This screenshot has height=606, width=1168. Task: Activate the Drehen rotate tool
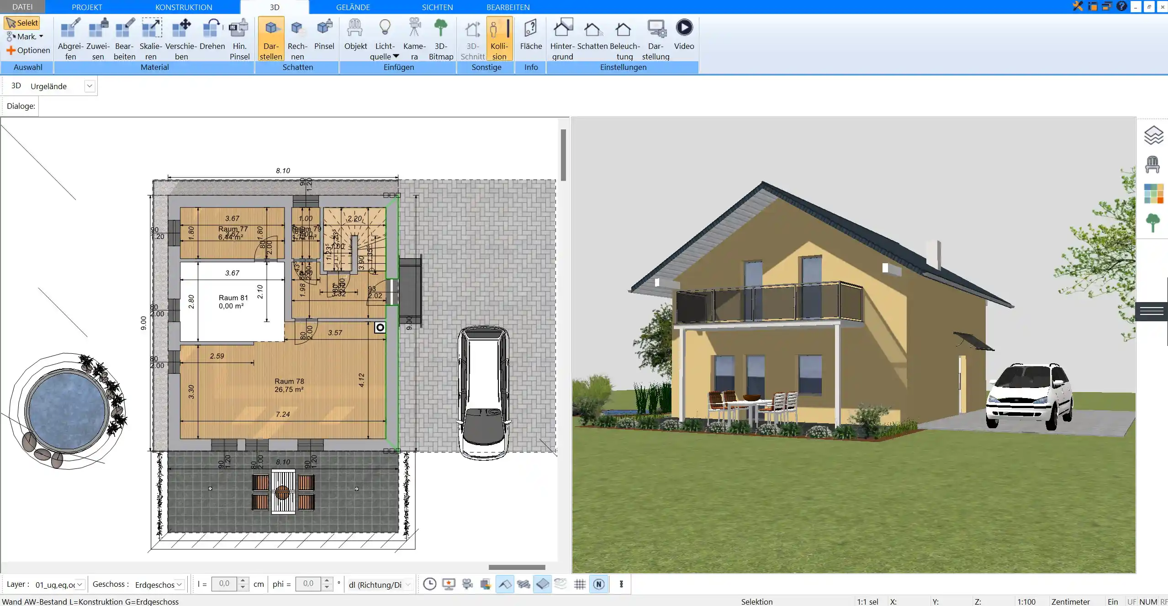212,34
